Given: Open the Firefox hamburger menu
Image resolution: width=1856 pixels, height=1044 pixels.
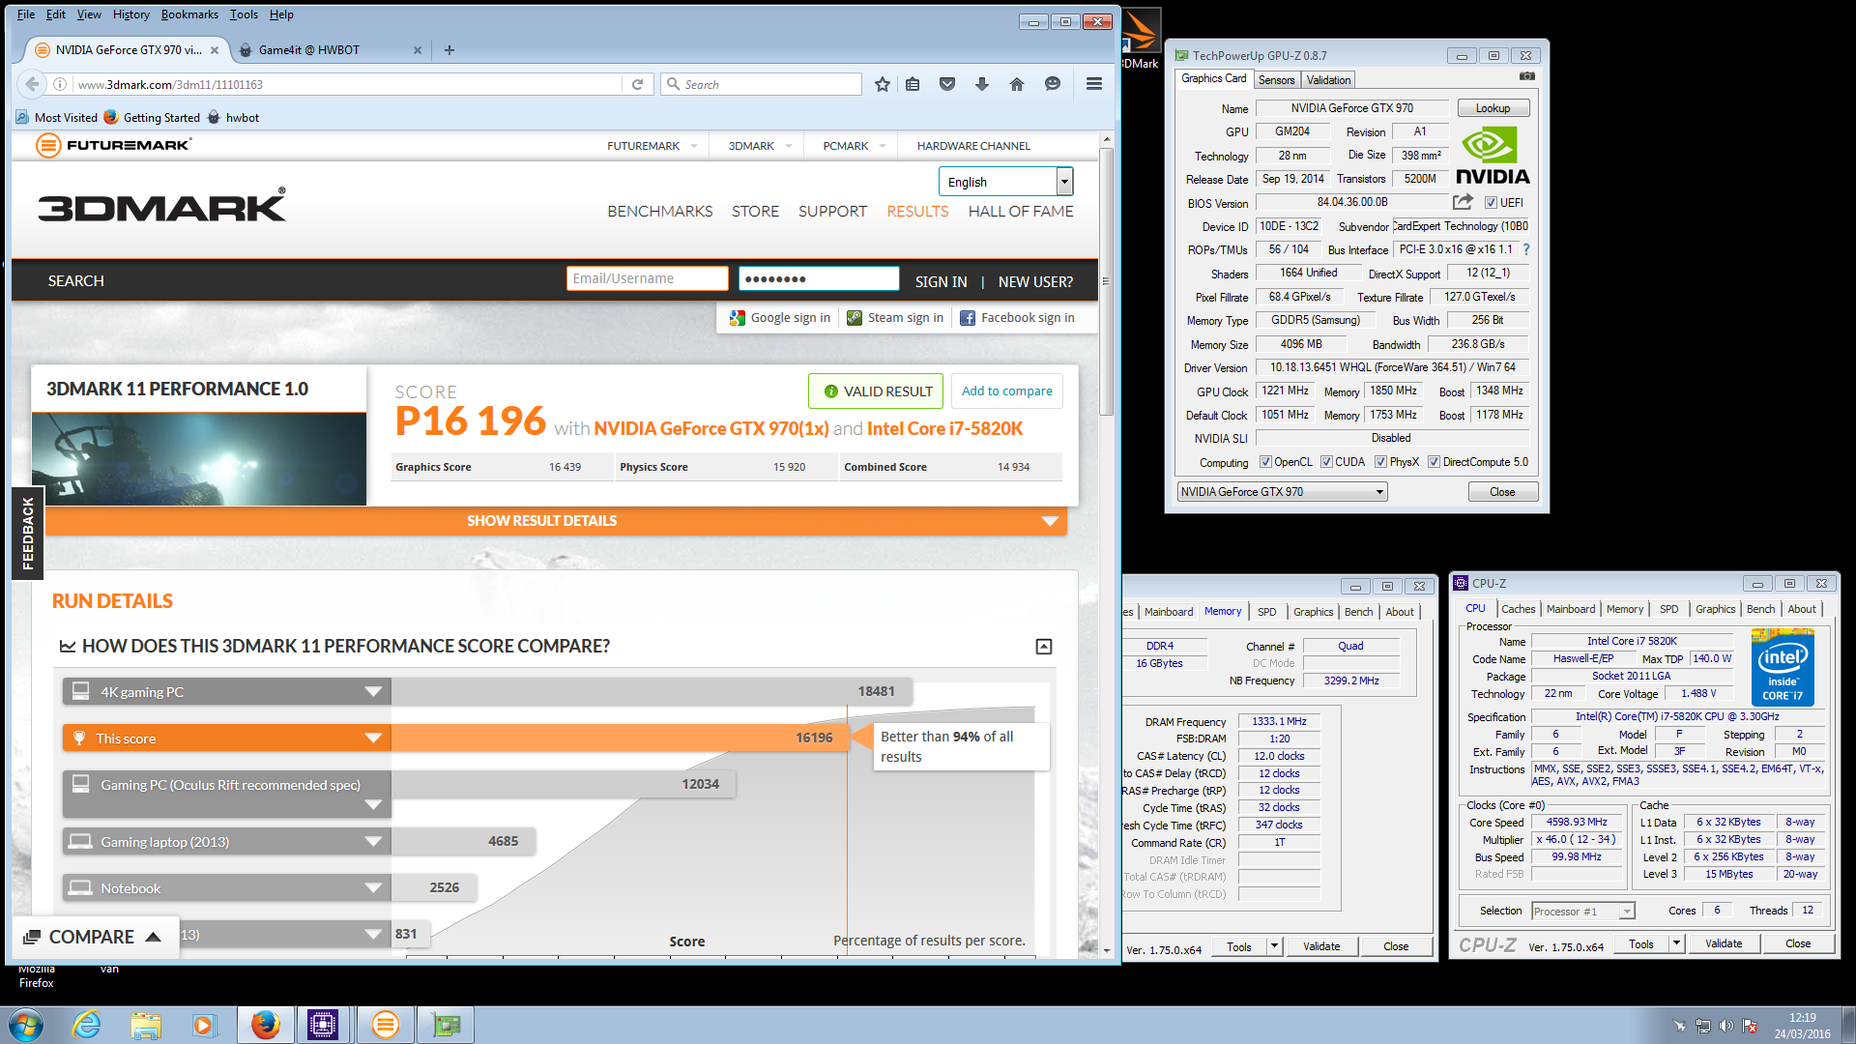Looking at the screenshot, I should [1094, 84].
